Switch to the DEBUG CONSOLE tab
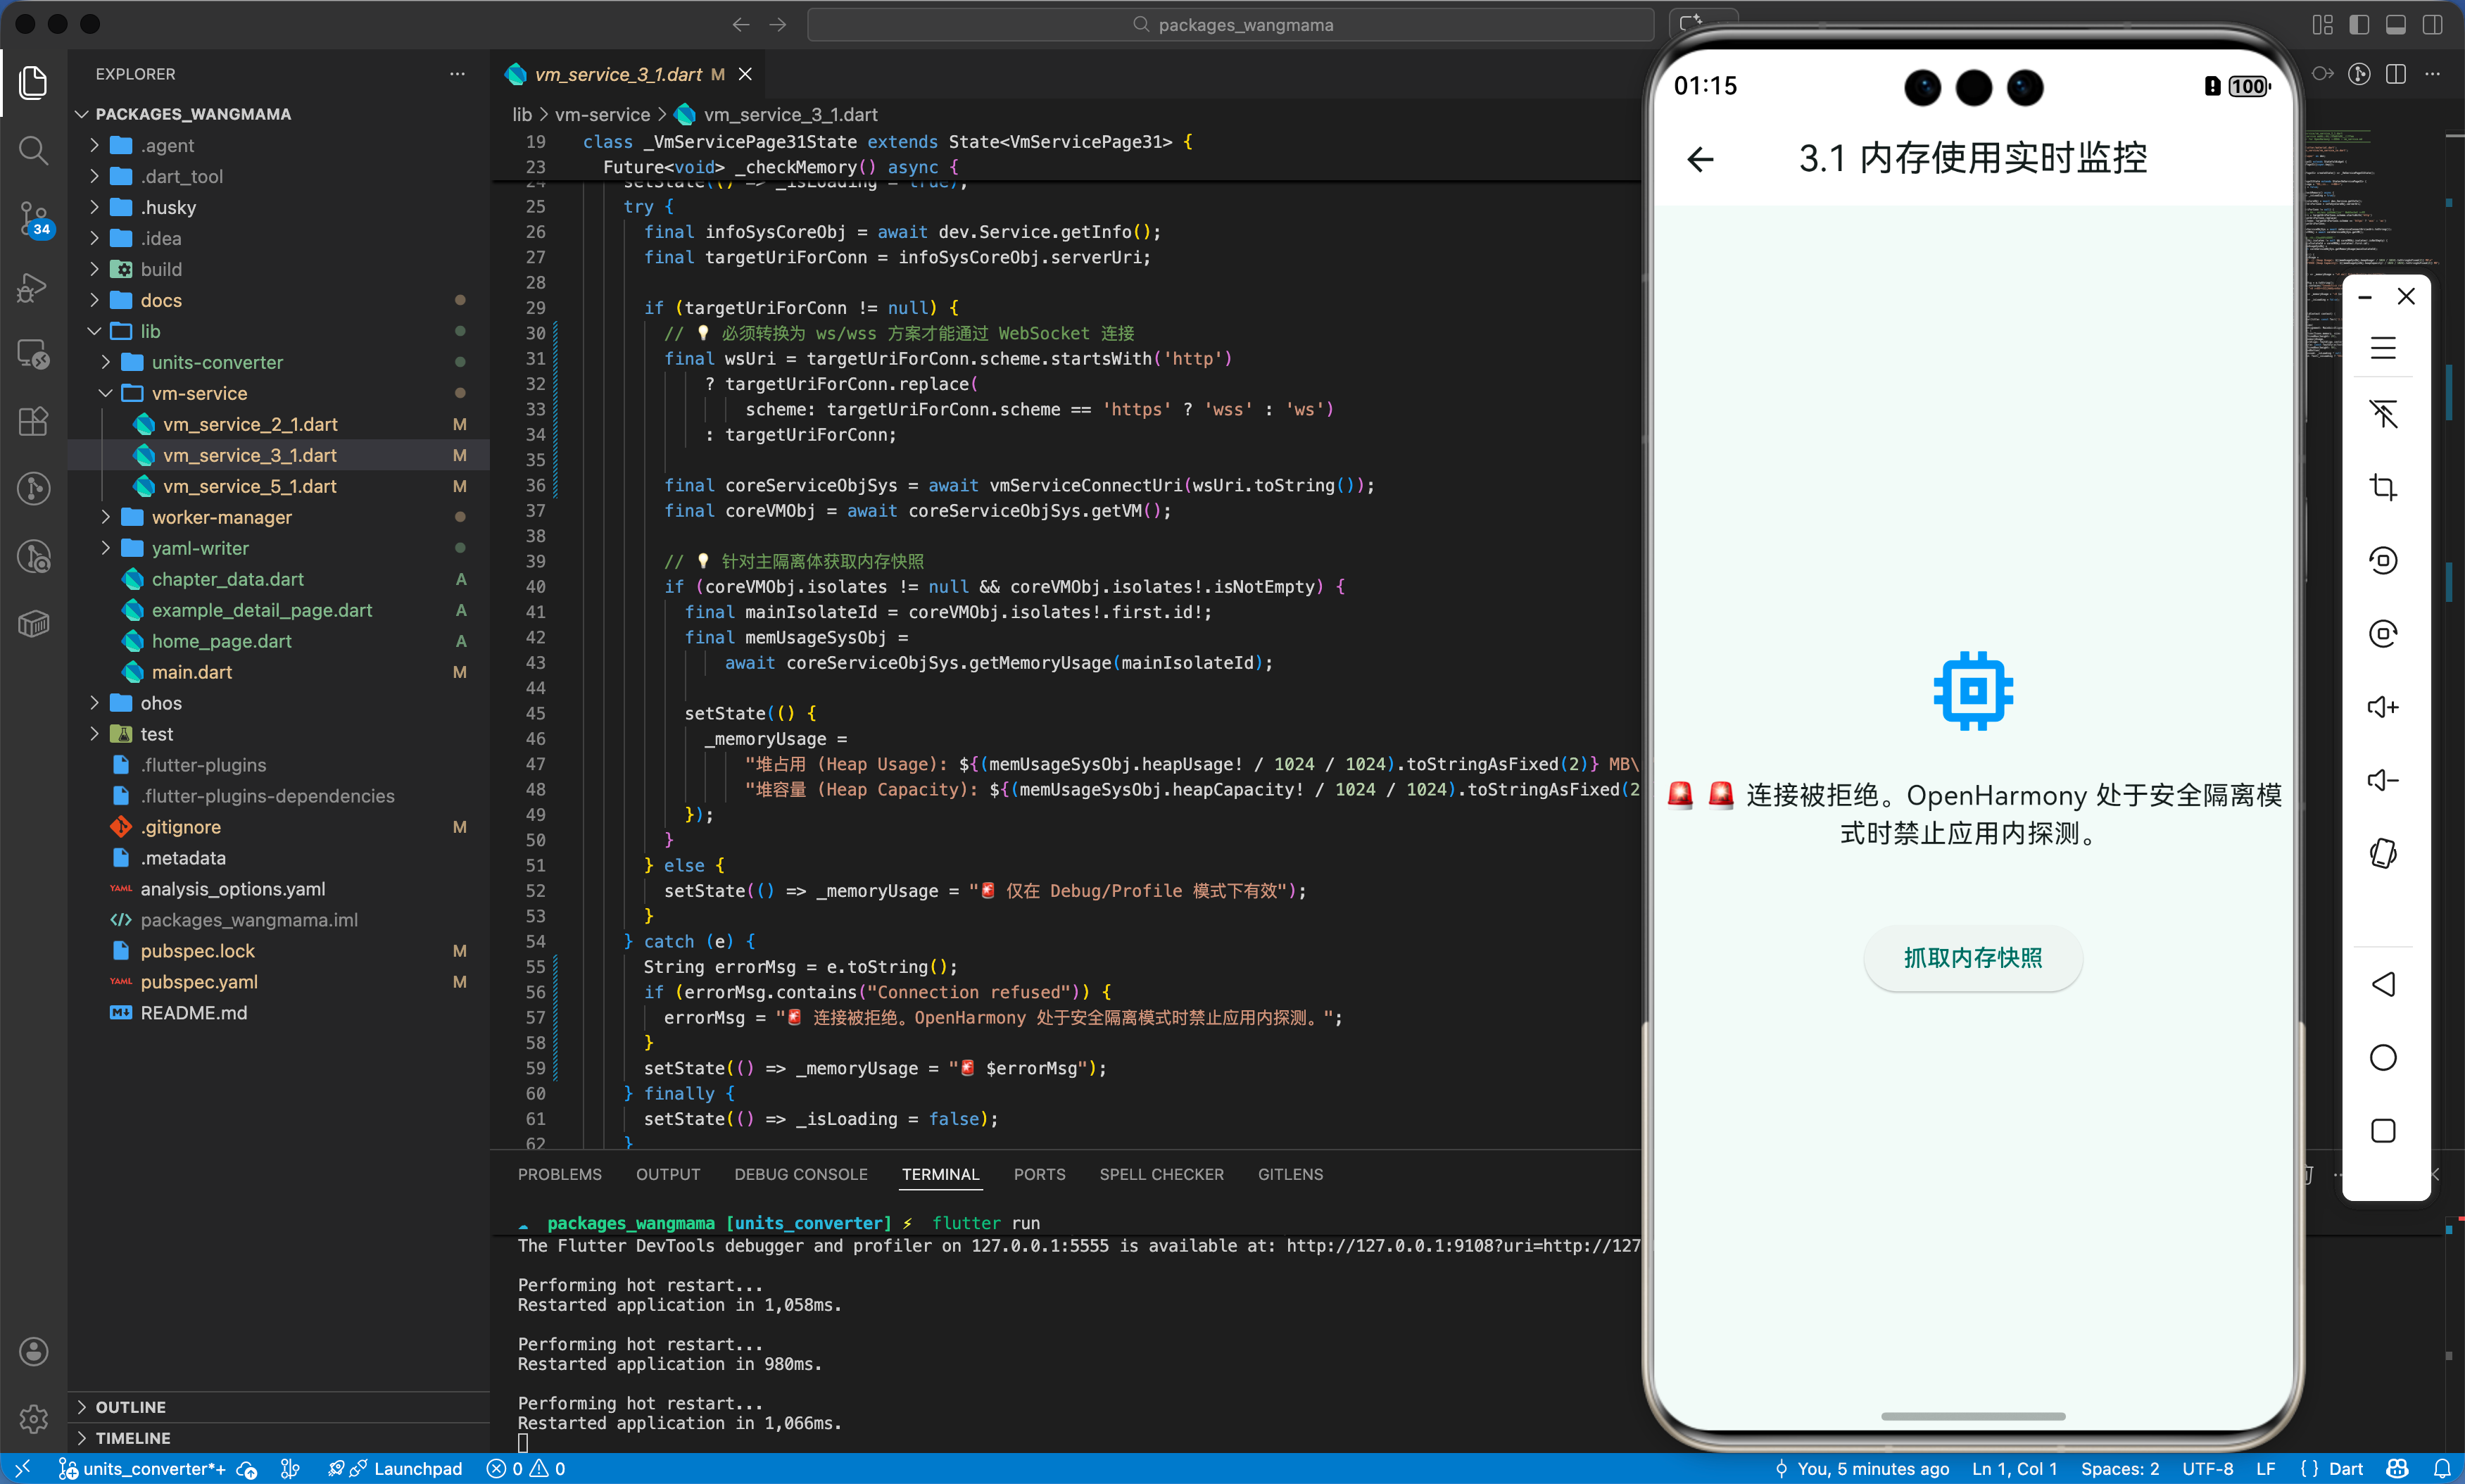This screenshot has height=1484, width=2465. pyautogui.click(x=801, y=1174)
